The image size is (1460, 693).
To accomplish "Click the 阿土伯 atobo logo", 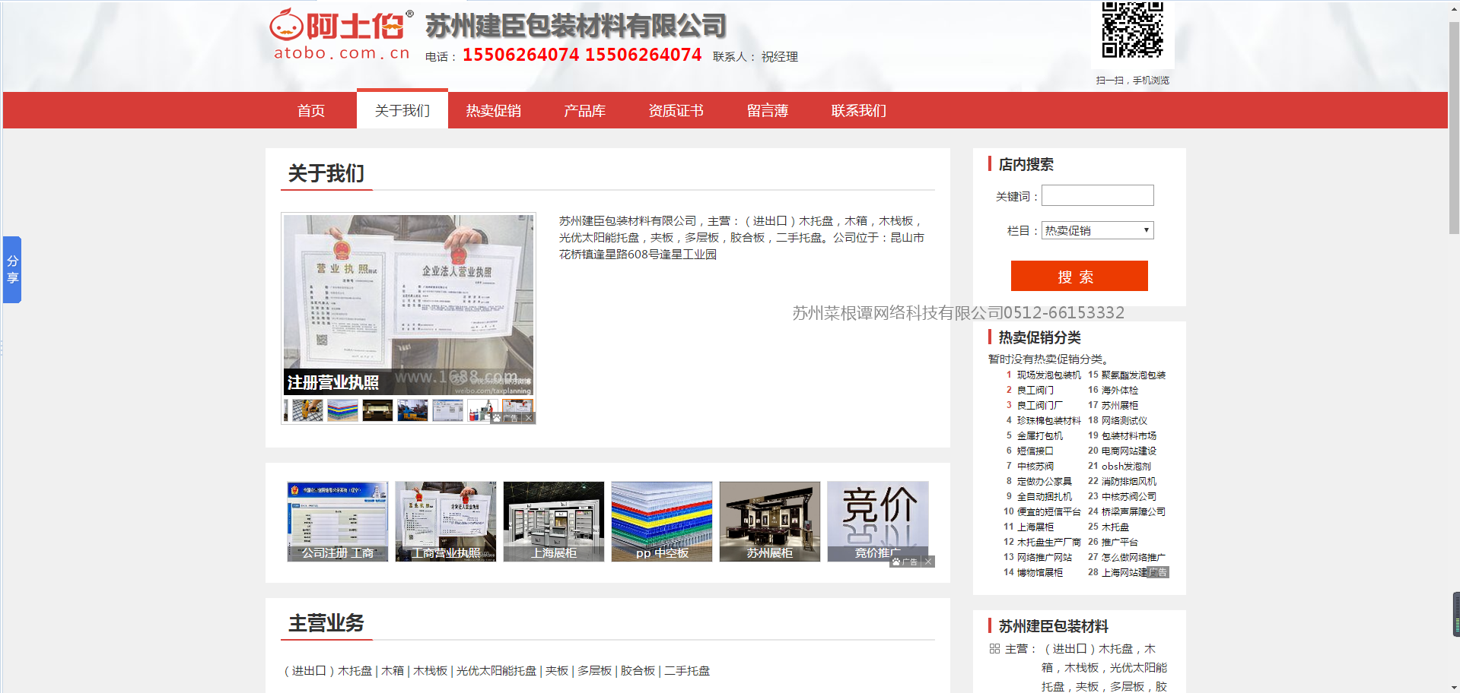I will click(342, 34).
